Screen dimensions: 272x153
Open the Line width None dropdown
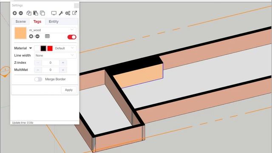pyautogui.click(x=55, y=56)
